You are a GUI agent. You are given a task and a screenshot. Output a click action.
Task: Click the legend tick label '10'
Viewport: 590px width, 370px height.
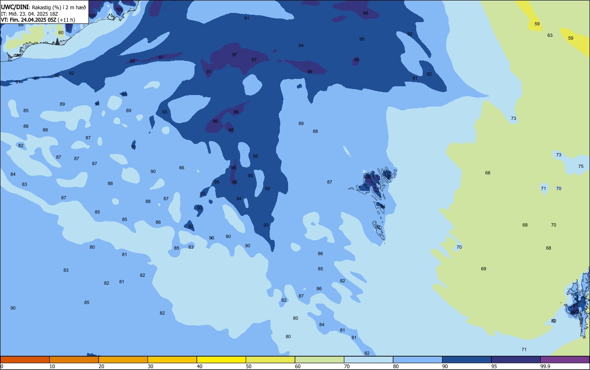(x=52, y=366)
